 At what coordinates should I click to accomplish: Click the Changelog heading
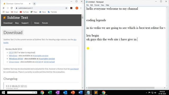pyautogui.click(x=10, y=79)
